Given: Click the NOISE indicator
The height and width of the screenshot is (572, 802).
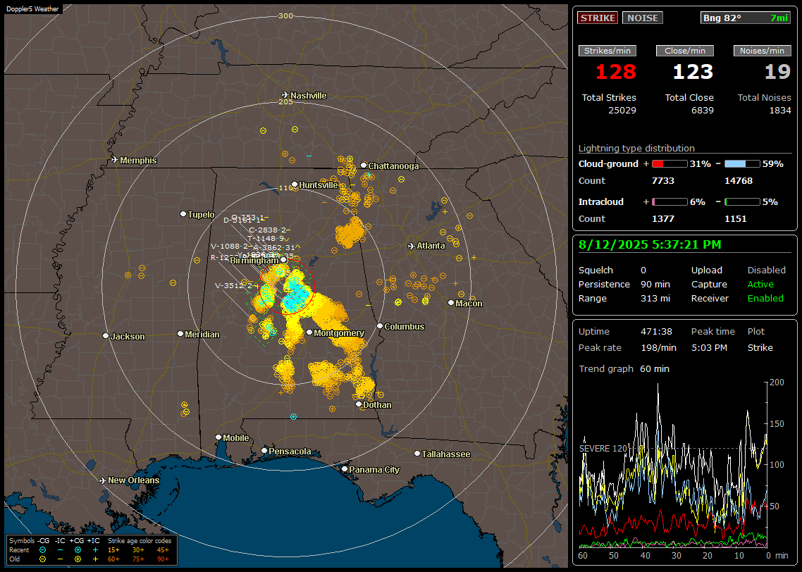Looking at the screenshot, I should [643, 18].
